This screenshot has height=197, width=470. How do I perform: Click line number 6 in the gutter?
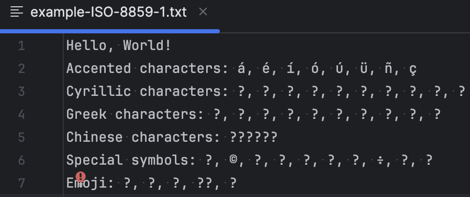pyautogui.click(x=21, y=161)
